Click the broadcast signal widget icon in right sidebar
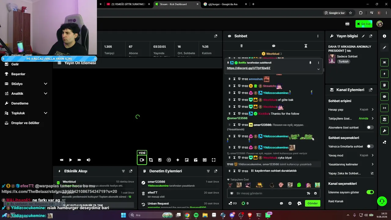 [385, 108]
